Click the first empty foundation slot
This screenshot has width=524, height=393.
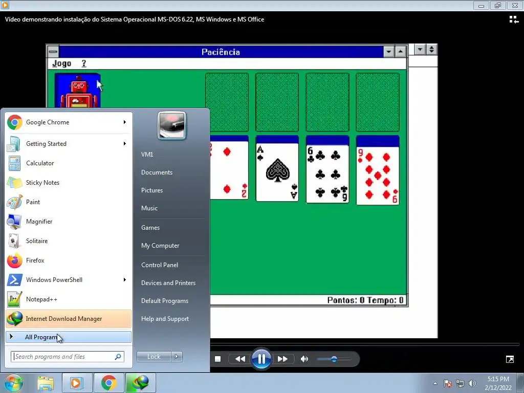[x=227, y=102]
